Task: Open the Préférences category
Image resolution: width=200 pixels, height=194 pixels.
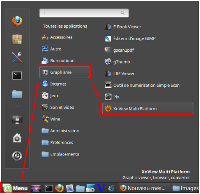Action: tap(57, 142)
